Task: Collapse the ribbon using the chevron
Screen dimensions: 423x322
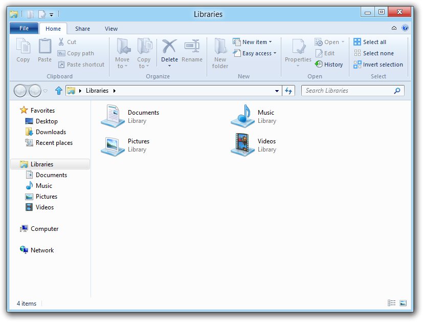Action: click(394, 29)
